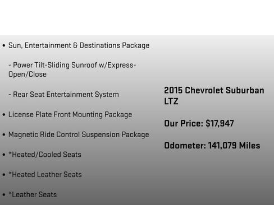Click Magnetic Ride Control Suspension Package
This screenshot has height=205, width=274.
pos(79,134)
